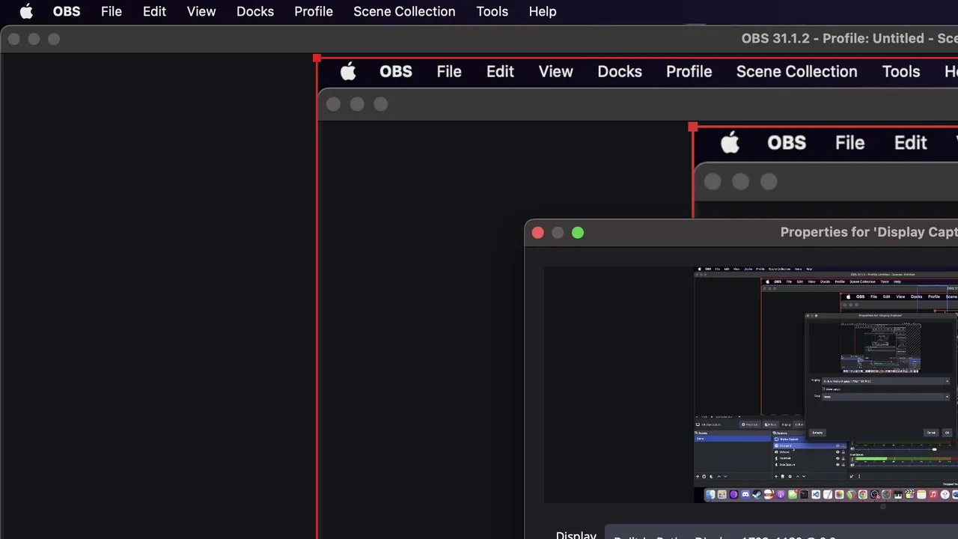Click the green zoom button of the Properties dialog

[578, 233]
